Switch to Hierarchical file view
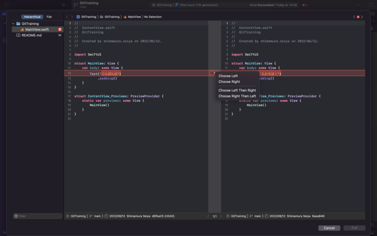 pyautogui.click(x=32, y=17)
